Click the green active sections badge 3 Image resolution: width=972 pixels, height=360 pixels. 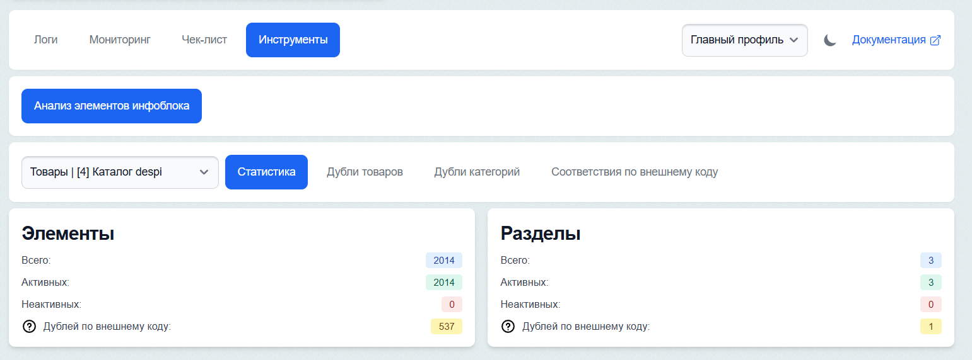(930, 283)
